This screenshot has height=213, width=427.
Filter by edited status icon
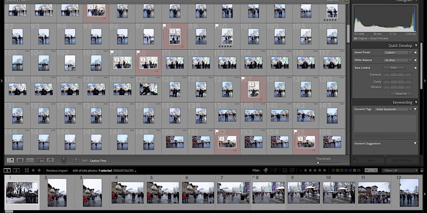[x=285, y=170]
